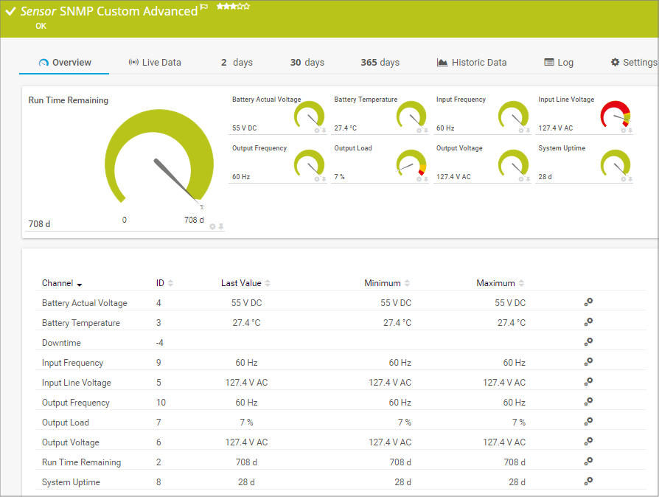Click gear icon on Battery Temperature gauge

(x=419, y=131)
